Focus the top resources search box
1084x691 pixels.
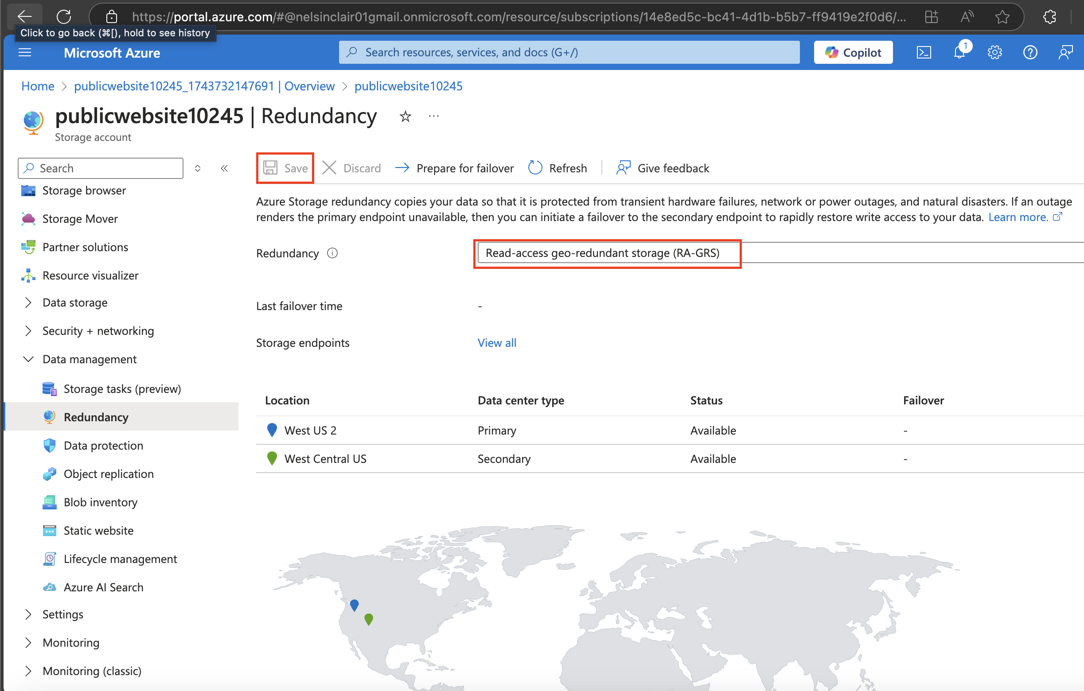569,53
